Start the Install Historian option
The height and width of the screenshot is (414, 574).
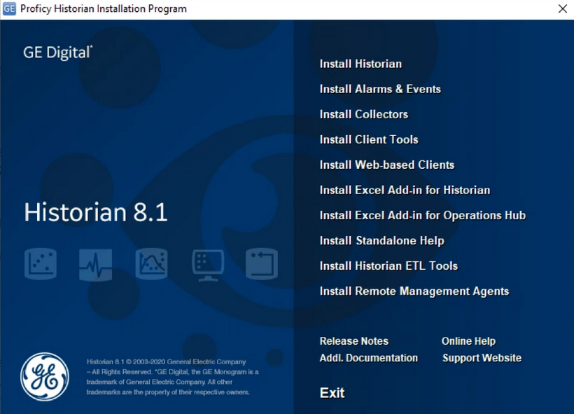[x=360, y=64]
